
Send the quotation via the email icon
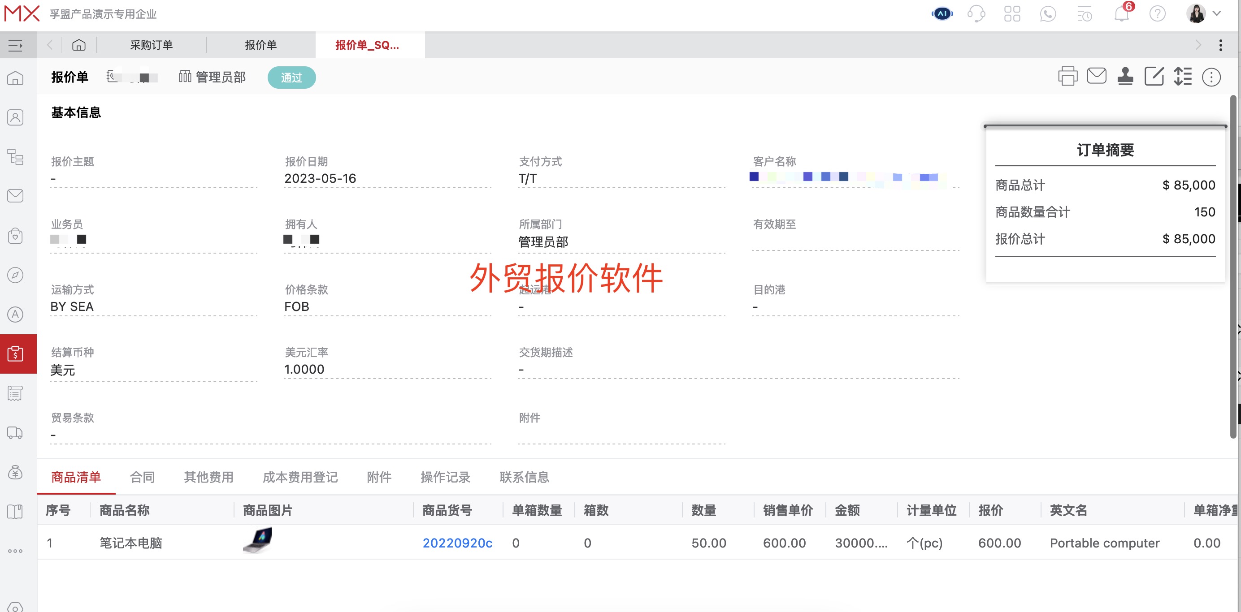pyautogui.click(x=1097, y=77)
